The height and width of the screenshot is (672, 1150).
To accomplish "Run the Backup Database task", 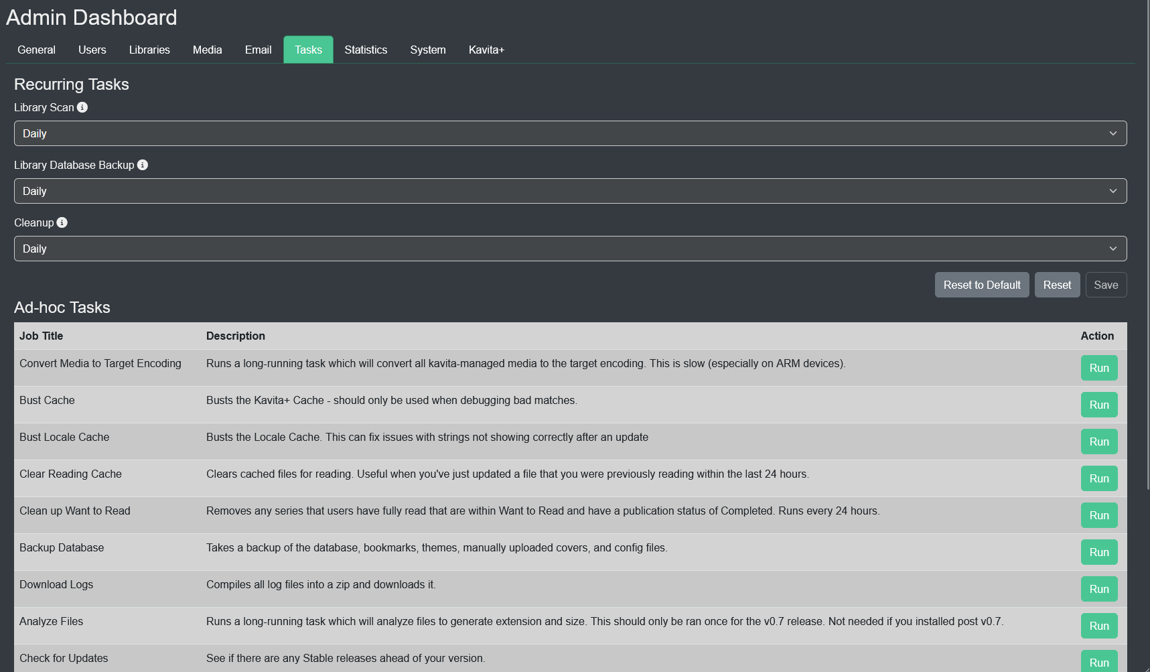I will pyautogui.click(x=1098, y=552).
